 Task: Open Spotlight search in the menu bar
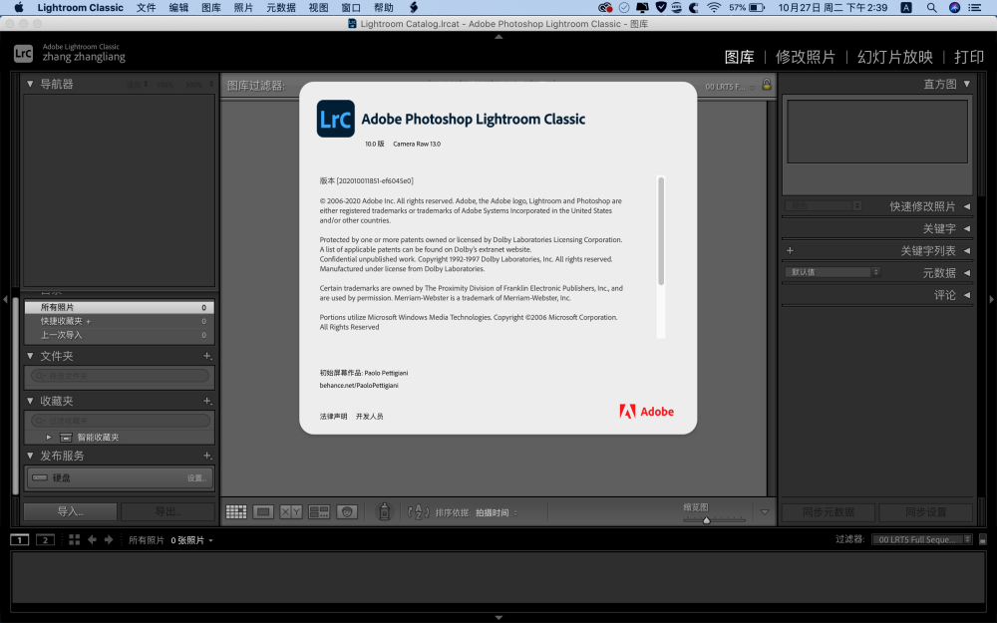tap(931, 8)
